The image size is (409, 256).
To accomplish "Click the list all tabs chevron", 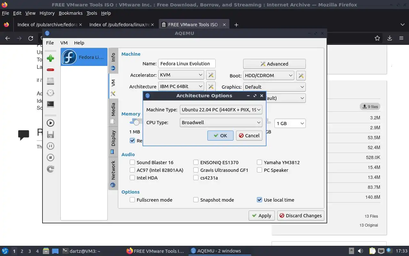I will coord(402,25).
